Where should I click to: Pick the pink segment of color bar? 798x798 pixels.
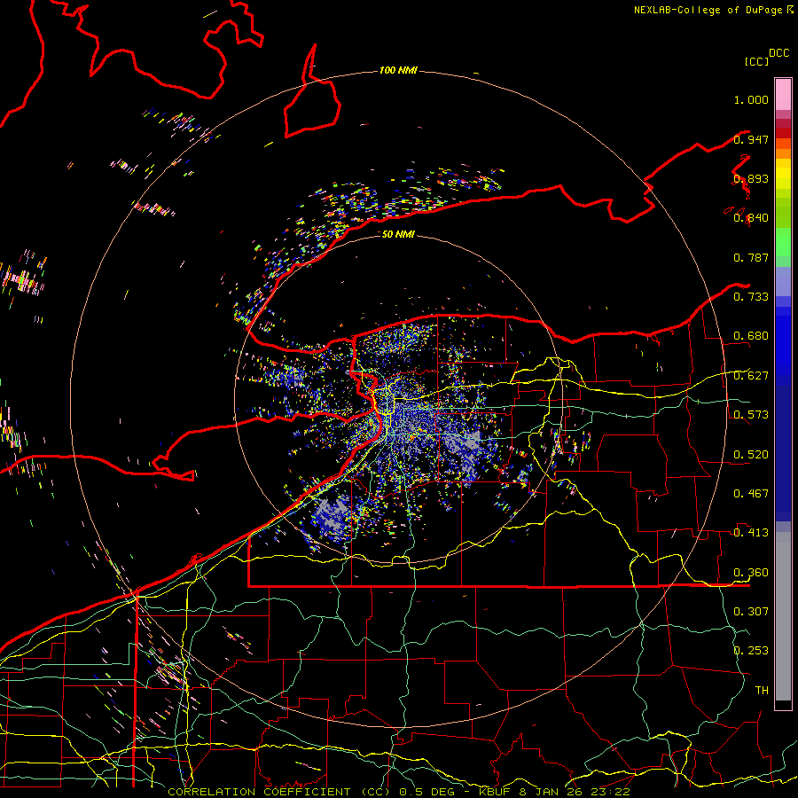[783, 95]
